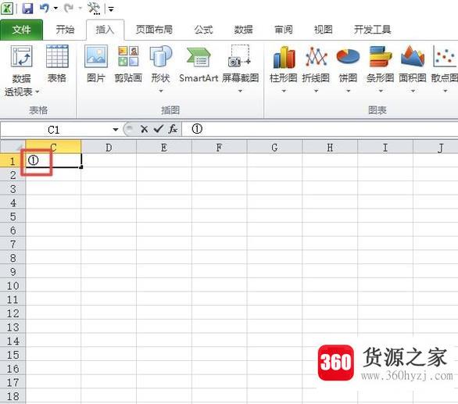Expand the 屏幕截图 dropdown arrow
The width and height of the screenshot is (458, 404).
click(240, 91)
